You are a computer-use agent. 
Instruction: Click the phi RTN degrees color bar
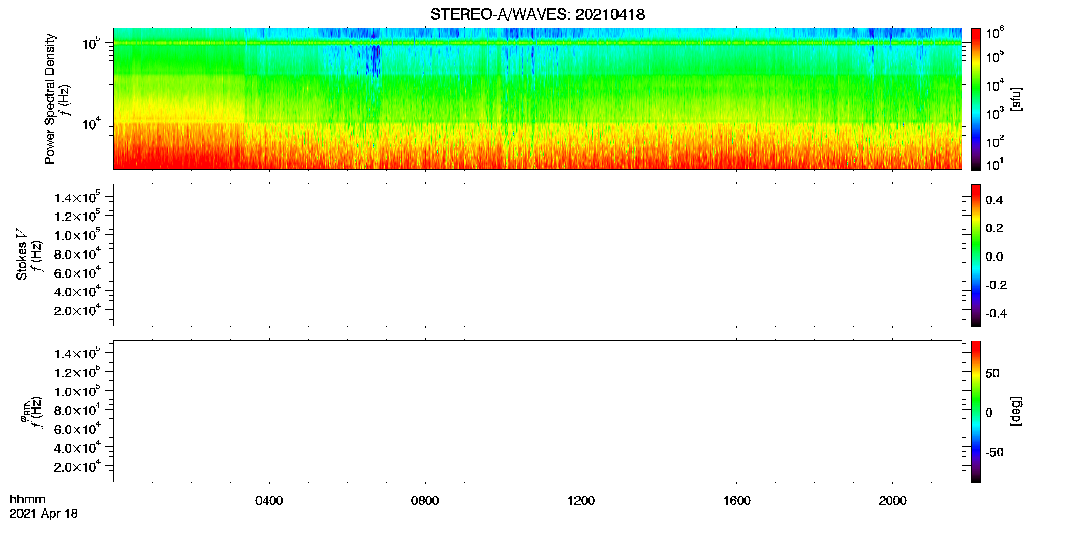976,411
